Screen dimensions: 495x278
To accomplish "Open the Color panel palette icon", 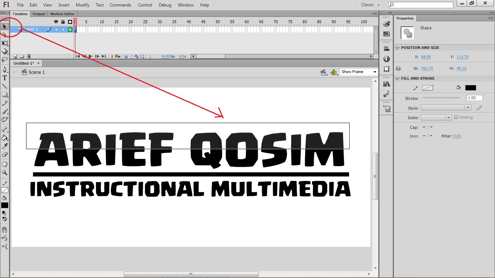I will click(x=387, y=24).
